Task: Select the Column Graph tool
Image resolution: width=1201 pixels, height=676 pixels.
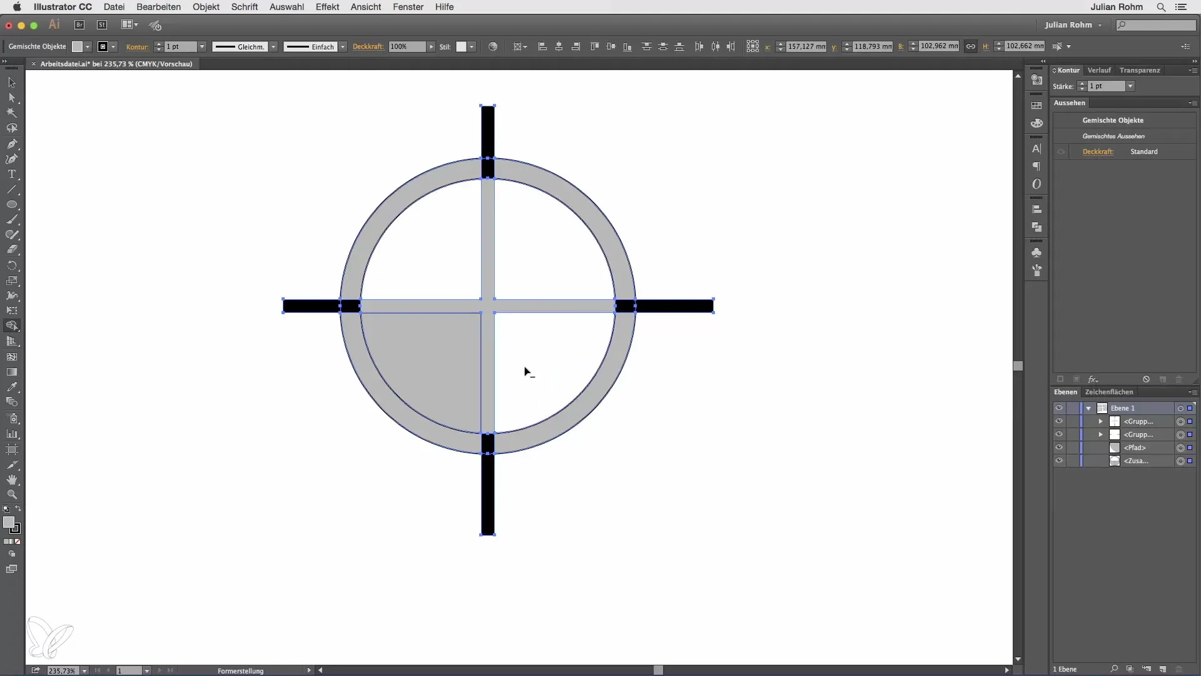Action: 12,434
